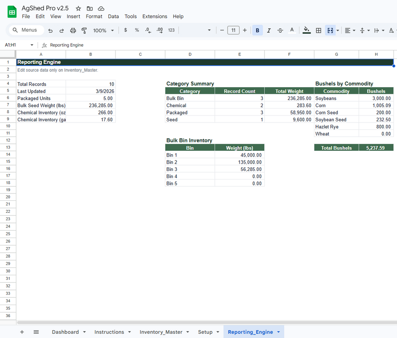Open the Reporting_Engine sheet tab menu

point(278,332)
